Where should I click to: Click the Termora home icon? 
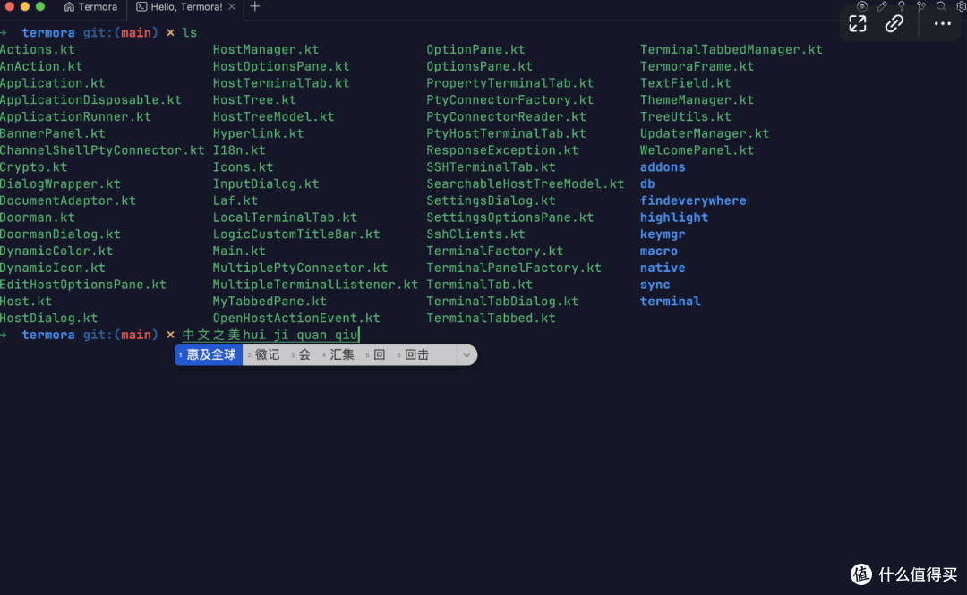coord(69,7)
